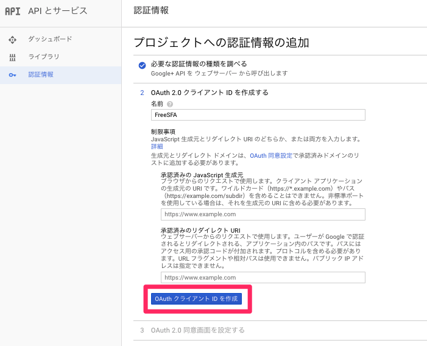
Task: Click the 承認済みのリダイレクト URI label
Action: [x=200, y=230]
